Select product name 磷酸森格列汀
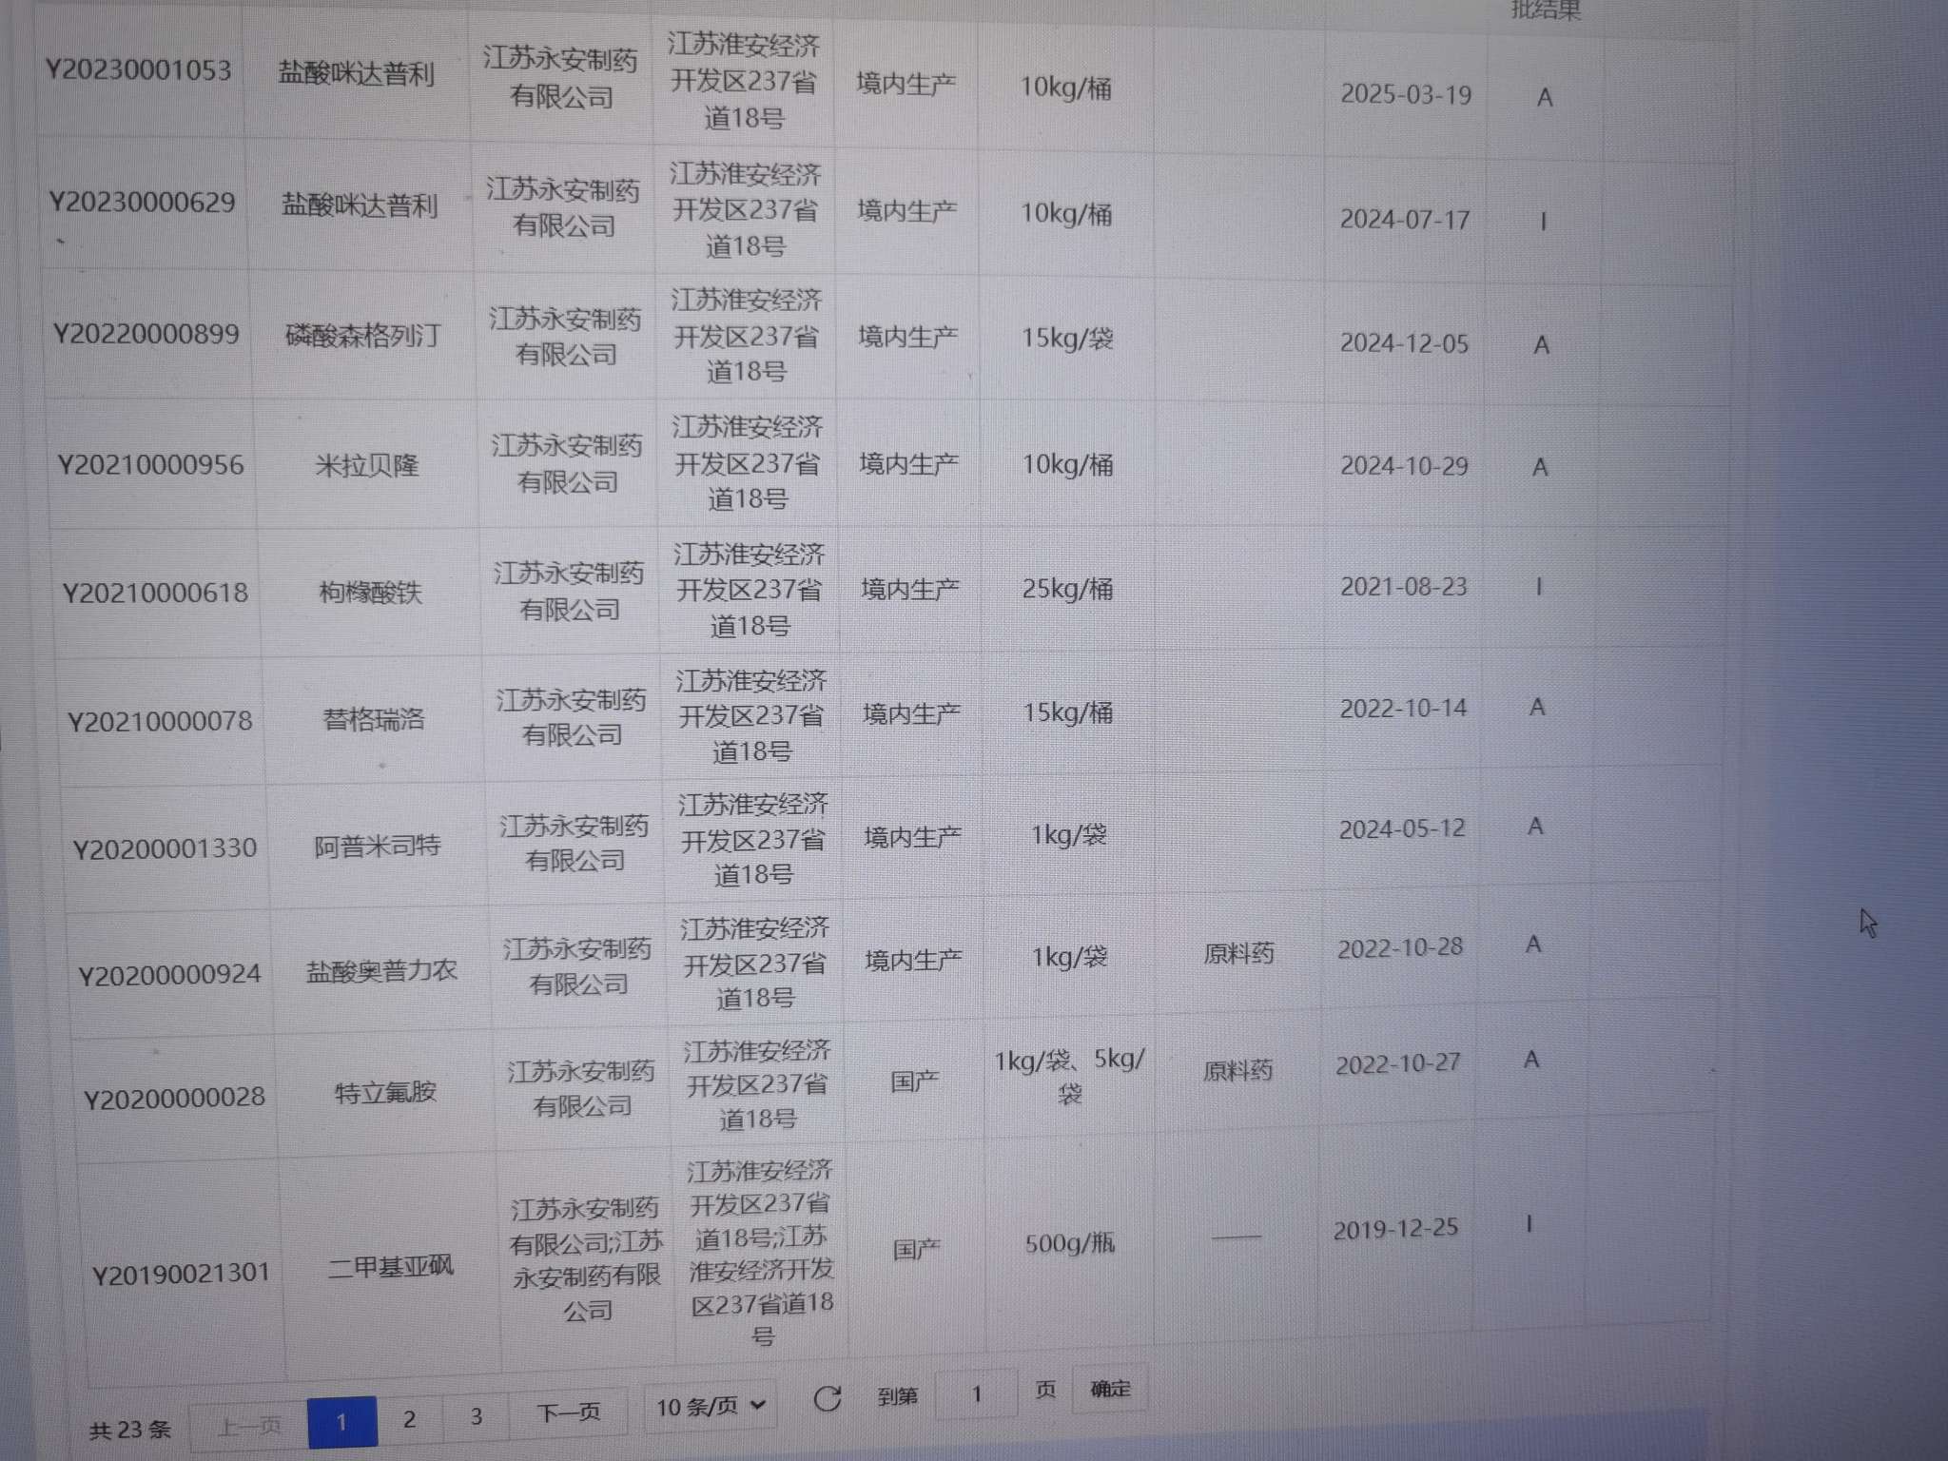The height and width of the screenshot is (1461, 1948). pos(362,334)
